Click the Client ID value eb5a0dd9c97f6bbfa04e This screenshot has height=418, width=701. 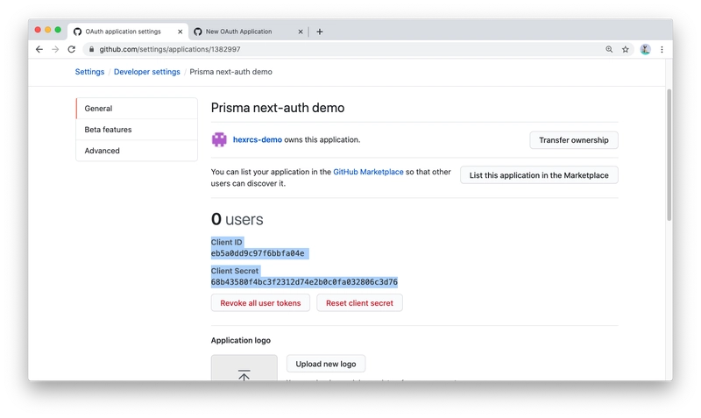click(x=258, y=253)
